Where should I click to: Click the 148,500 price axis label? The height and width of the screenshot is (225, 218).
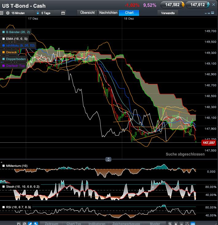(210, 96)
